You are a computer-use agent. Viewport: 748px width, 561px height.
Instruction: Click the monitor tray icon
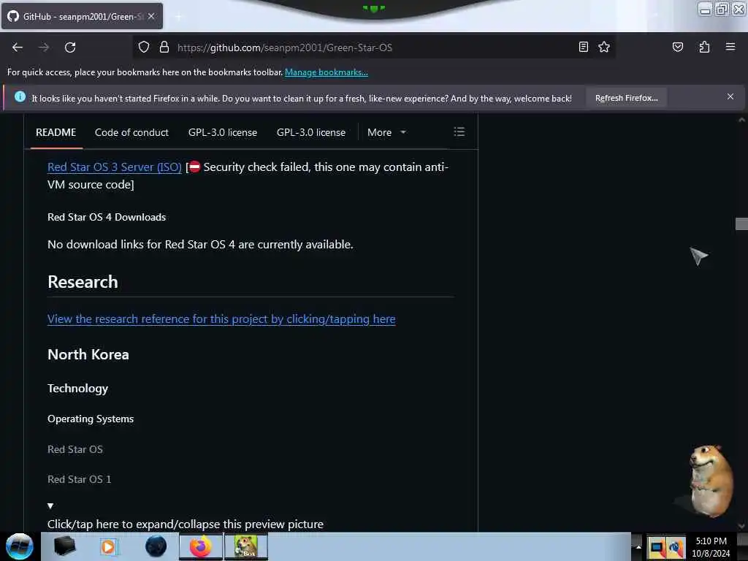click(657, 548)
